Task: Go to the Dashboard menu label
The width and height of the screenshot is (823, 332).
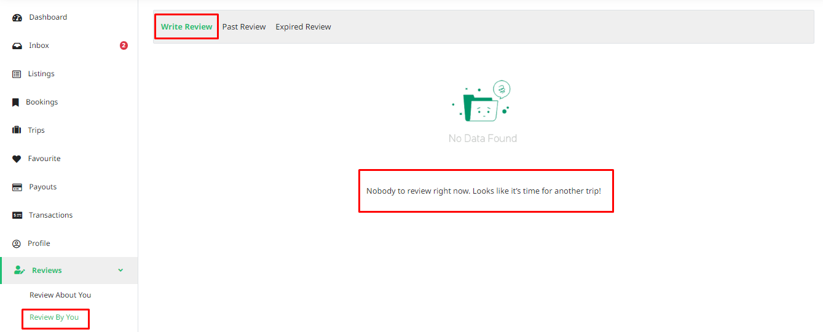Action: click(48, 17)
